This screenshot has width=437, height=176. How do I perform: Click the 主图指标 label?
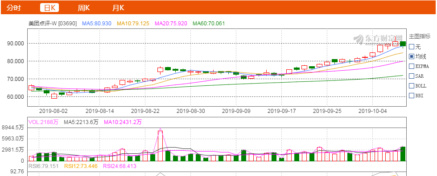[x=420, y=36]
